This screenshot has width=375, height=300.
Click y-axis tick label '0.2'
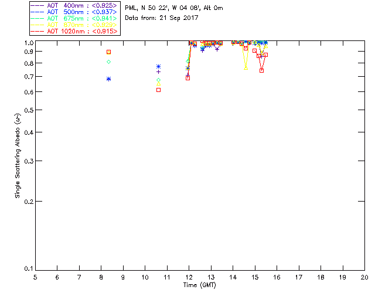tap(29, 202)
